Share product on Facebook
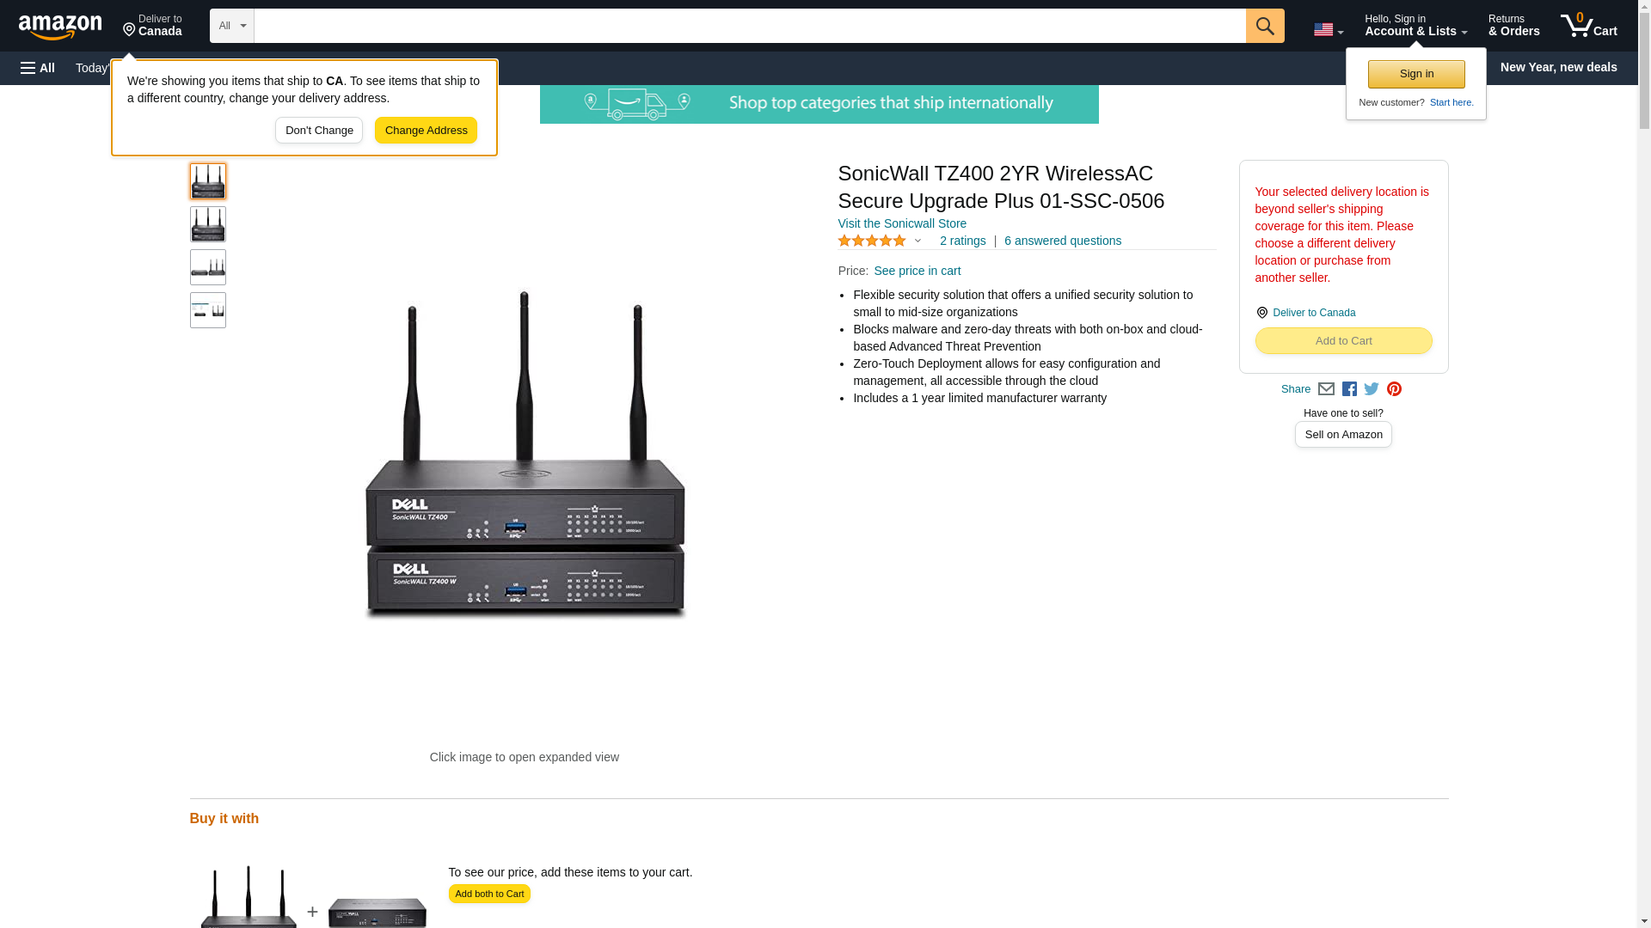The width and height of the screenshot is (1651, 928). pyautogui.click(x=1349, y=389)
